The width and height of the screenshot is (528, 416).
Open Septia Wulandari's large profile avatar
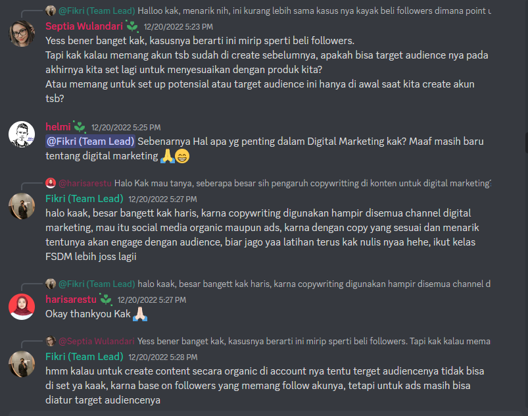coord(22,34)
